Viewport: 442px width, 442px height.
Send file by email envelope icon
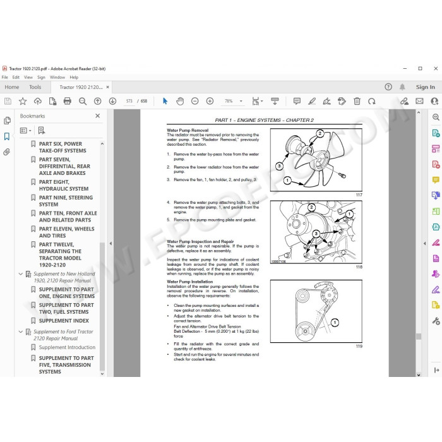point(419,101)
